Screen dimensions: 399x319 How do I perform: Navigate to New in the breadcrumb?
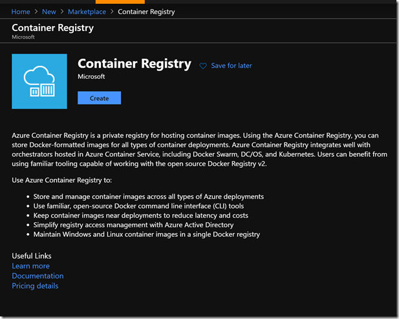[49, 12]
